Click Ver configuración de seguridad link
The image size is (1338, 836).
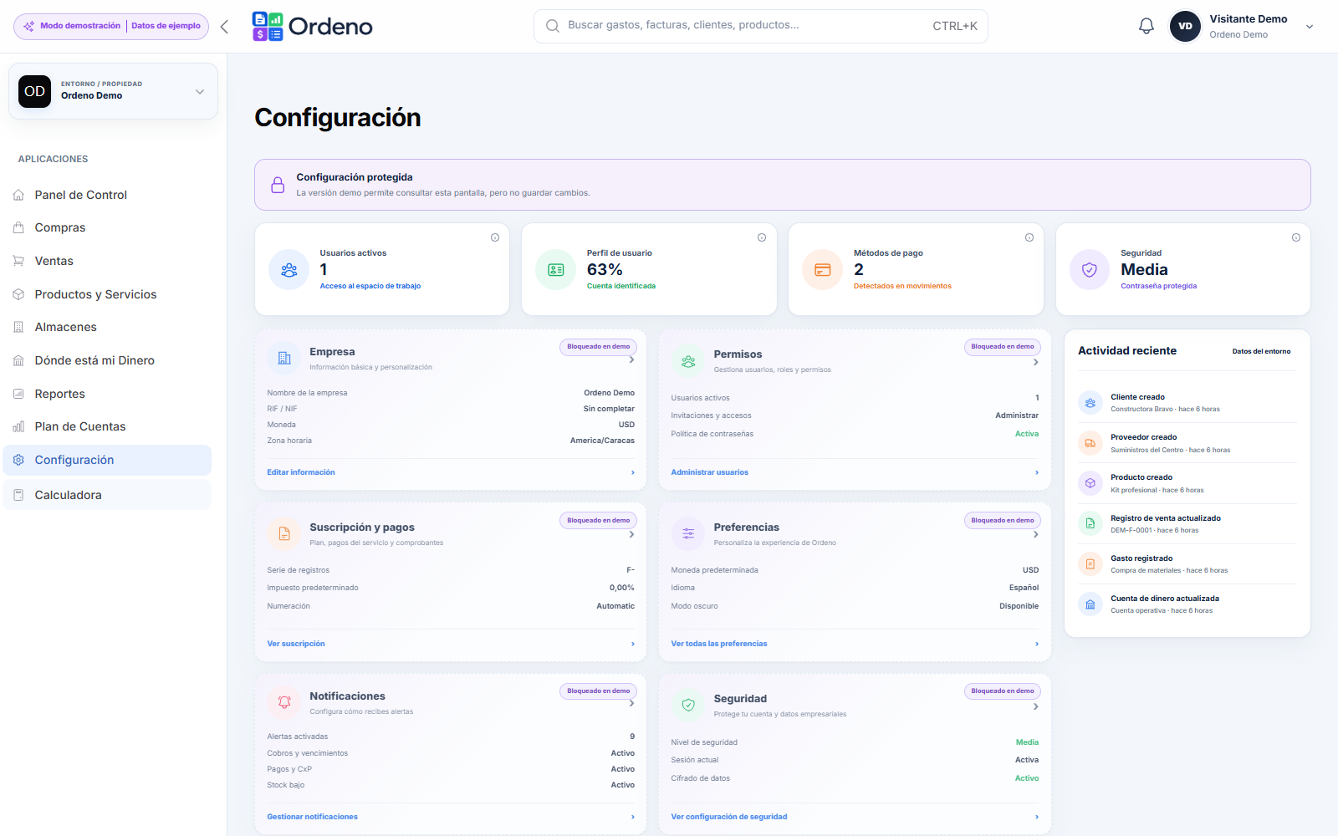[x=729, y=817]
